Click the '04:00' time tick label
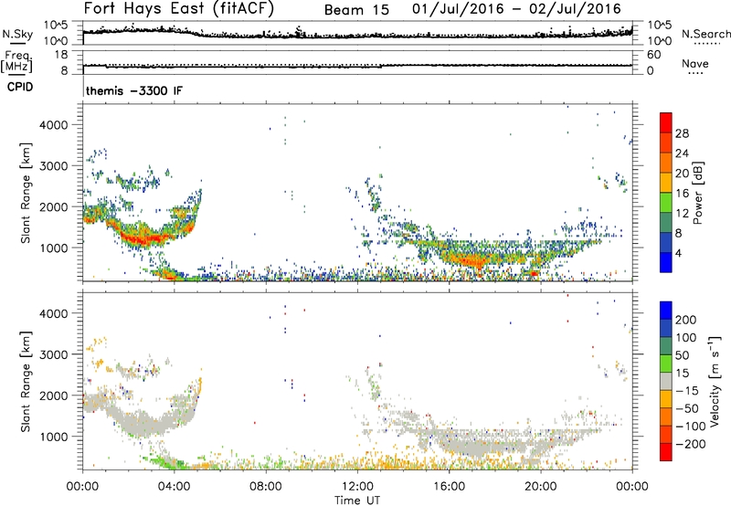Viewport: 731px width, 506px height. pos(174,487)
